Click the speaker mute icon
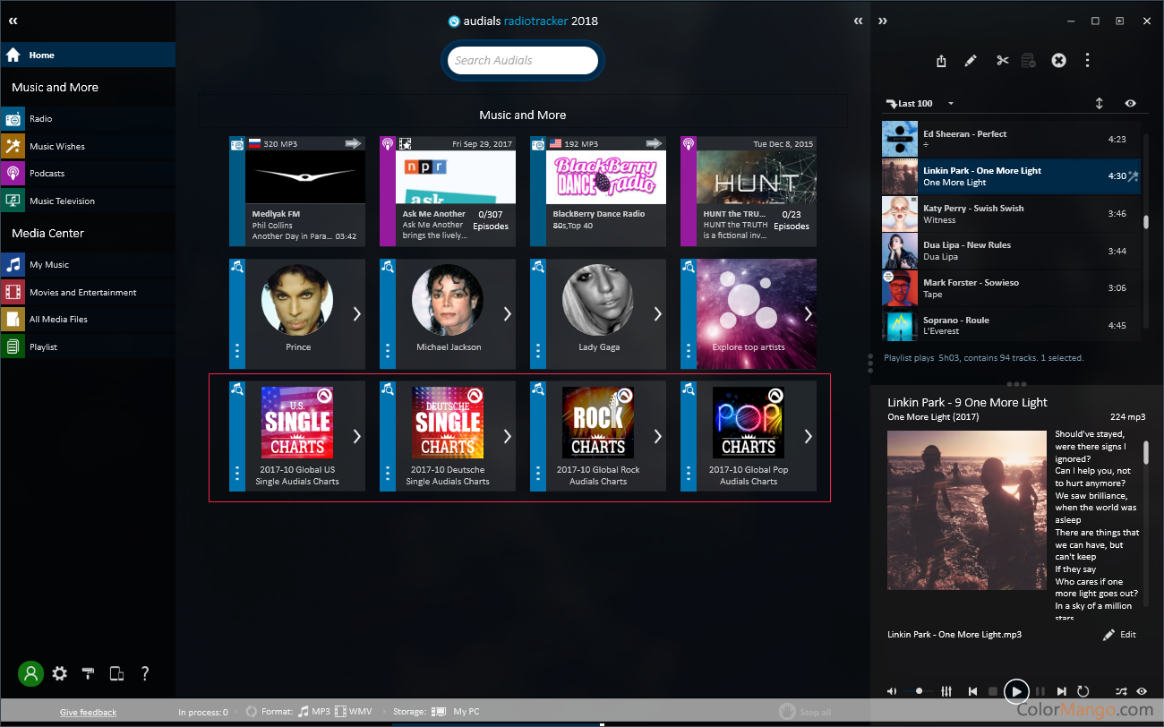Image resolution: width=1164 pixels, height=727 pixels. pyautogui.click(x=892, y=691)
